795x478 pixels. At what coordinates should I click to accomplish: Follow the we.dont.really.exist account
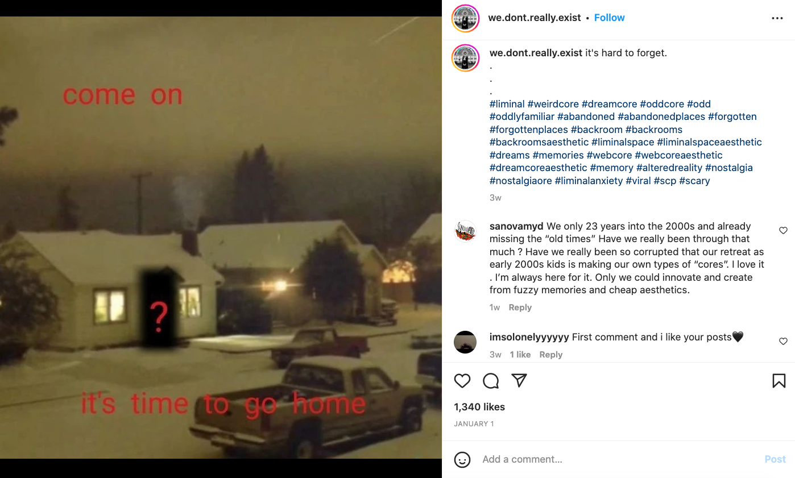pos(609,18)
